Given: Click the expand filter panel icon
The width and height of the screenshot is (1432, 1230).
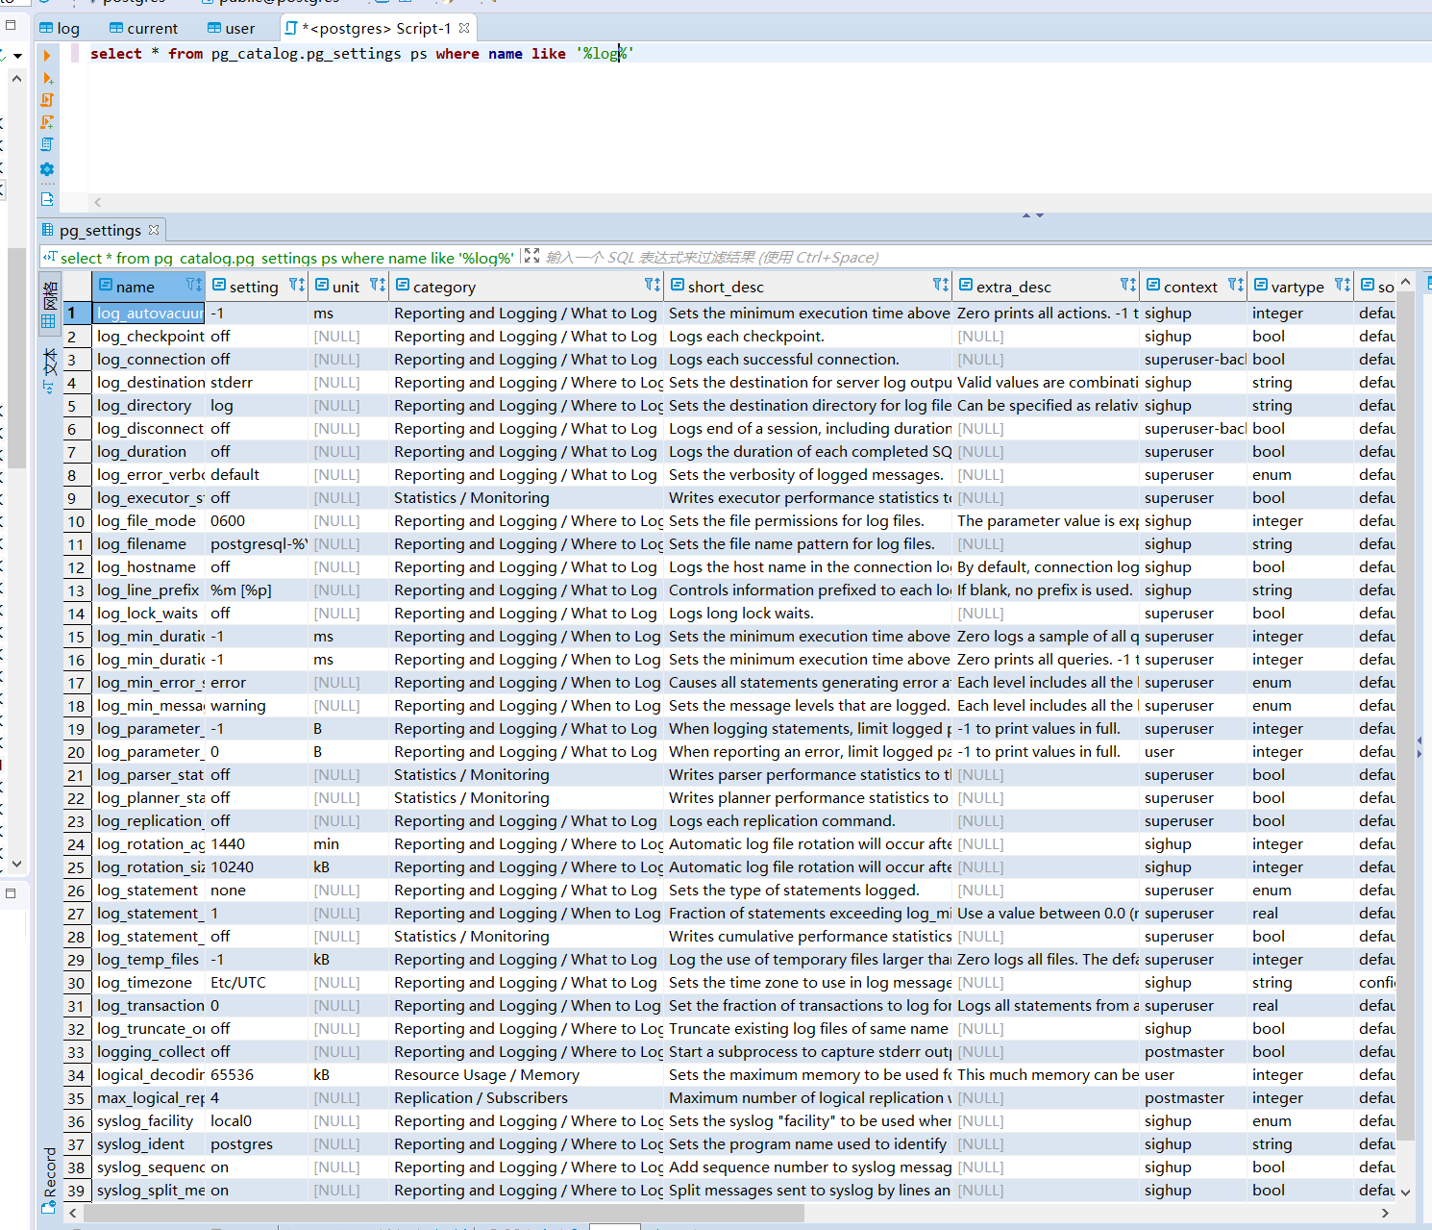Looking at the screenshot, I should pyautogui.click(x=531, y=257).
